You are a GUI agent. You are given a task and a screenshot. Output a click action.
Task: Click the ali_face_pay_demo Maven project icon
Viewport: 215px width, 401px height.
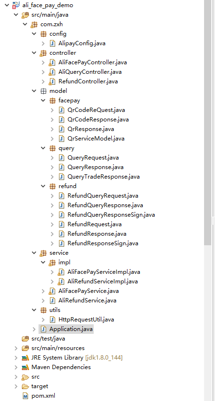coord(16,5)
